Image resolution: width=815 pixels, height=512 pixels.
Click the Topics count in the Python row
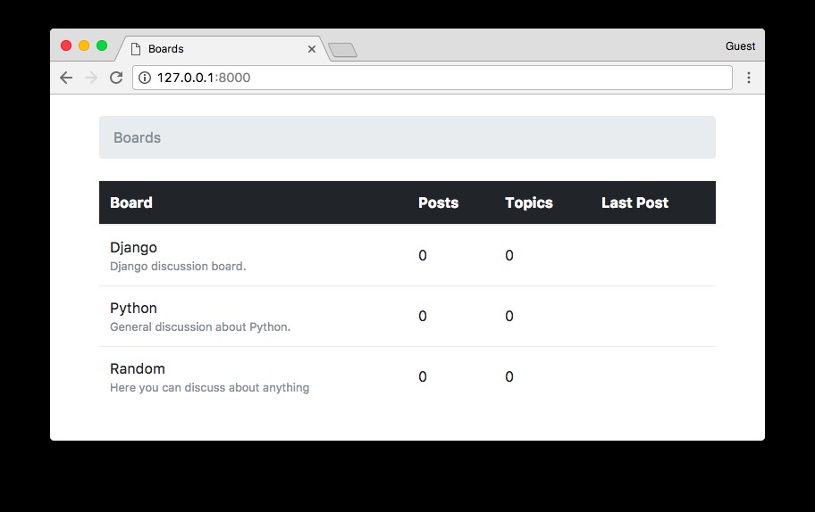509,316
